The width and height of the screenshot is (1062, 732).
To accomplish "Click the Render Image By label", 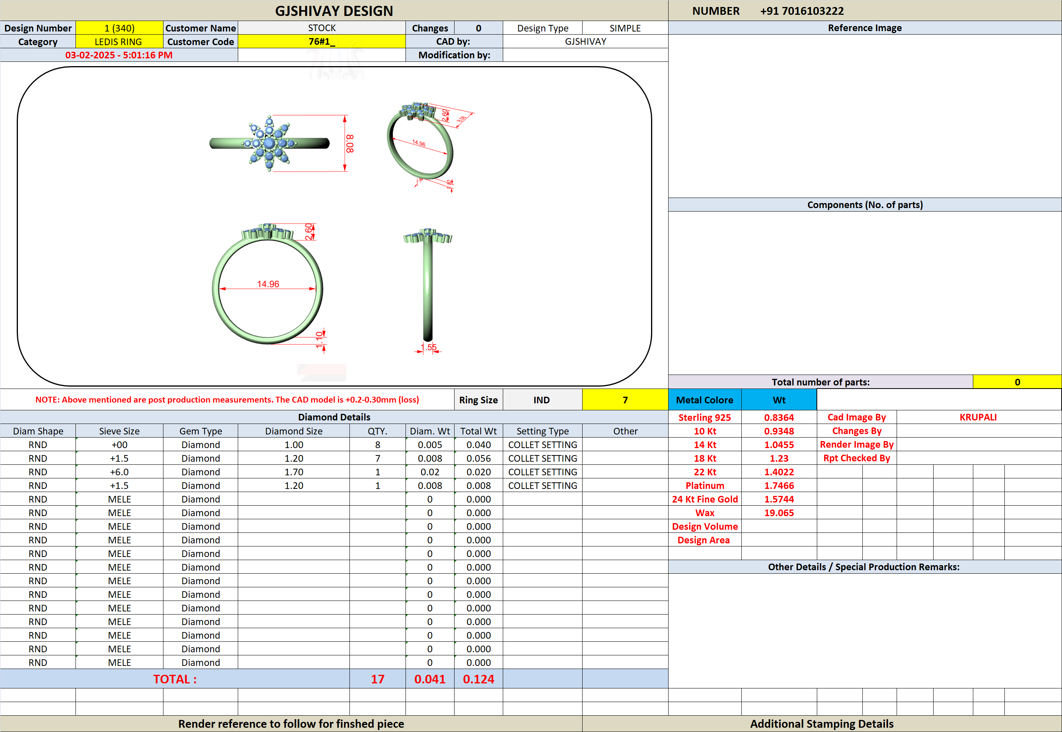I will click(857, 445).
